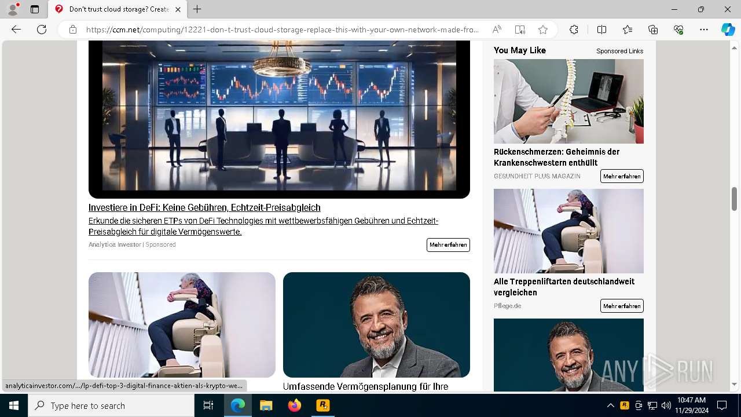Add this page to favorites star

point(542,30)
